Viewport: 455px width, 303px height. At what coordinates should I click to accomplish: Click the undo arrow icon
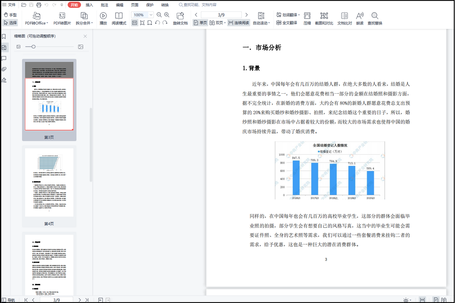tap(47, 5)
